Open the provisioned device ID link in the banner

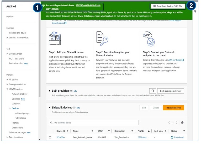coord(73,7)
